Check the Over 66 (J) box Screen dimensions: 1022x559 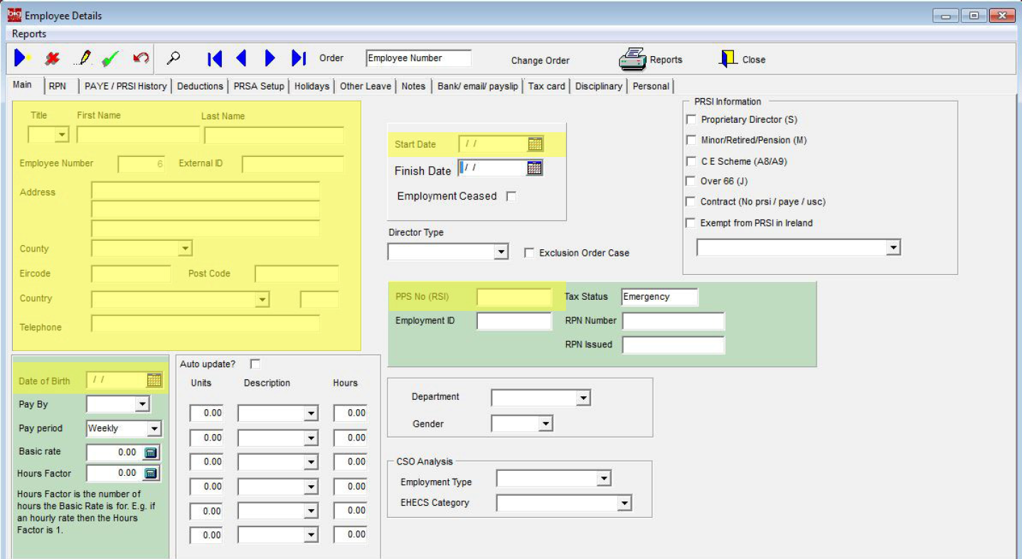pos(691,181)
